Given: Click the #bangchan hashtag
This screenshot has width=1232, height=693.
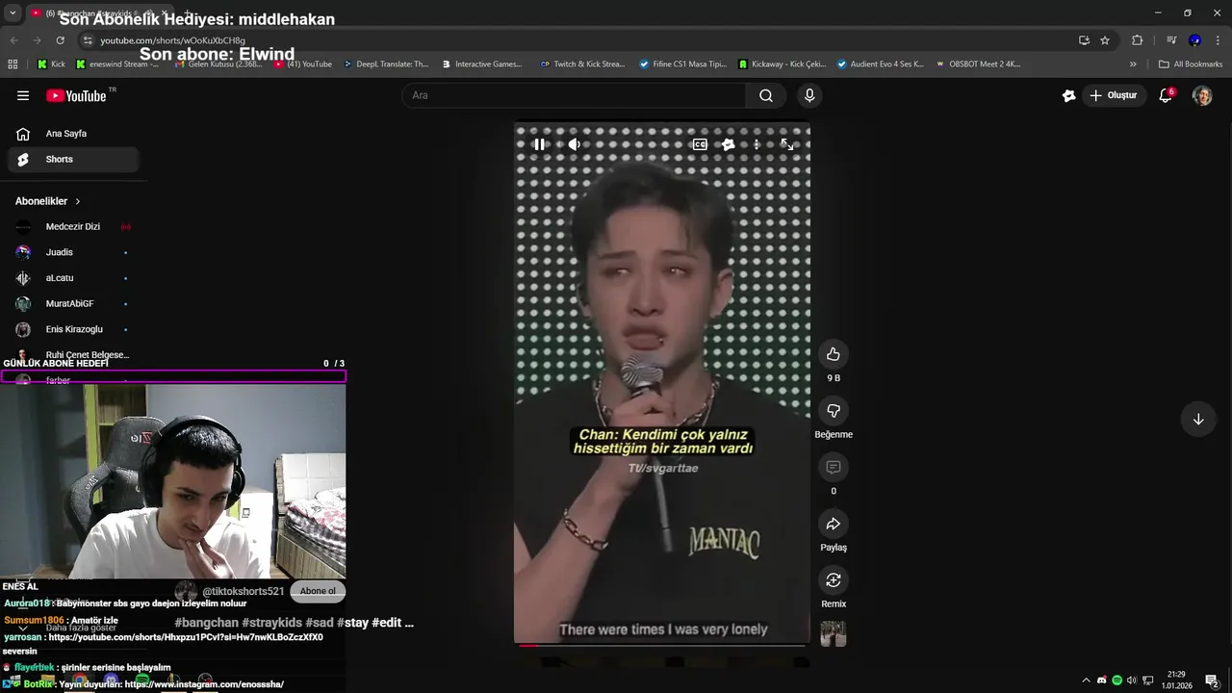Looking at the screenshot, I should point(206,623).
